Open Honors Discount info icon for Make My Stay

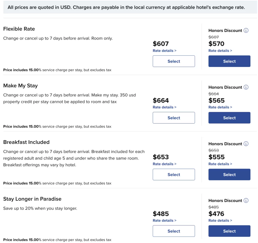(x=246, y=87)
